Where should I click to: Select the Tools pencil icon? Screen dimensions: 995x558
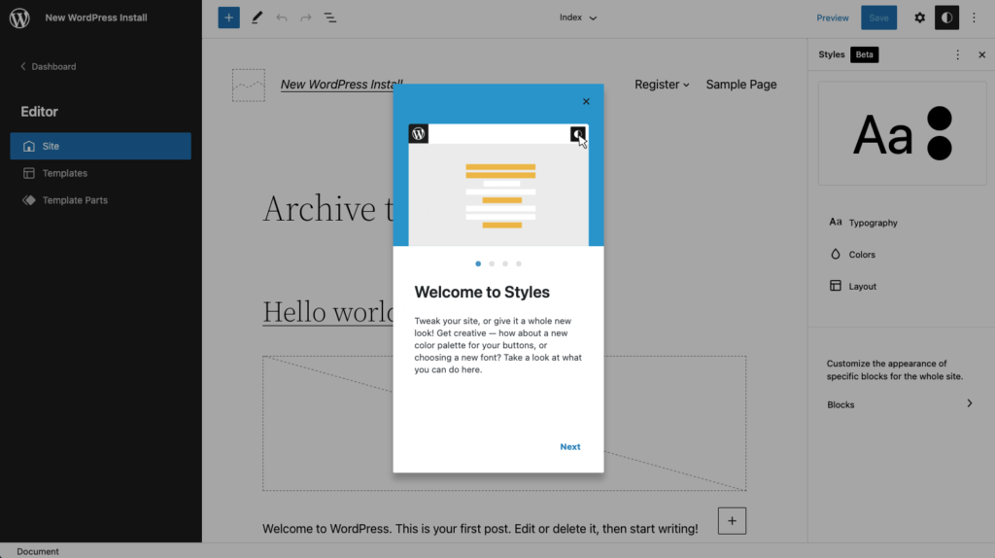coord(257,17)
